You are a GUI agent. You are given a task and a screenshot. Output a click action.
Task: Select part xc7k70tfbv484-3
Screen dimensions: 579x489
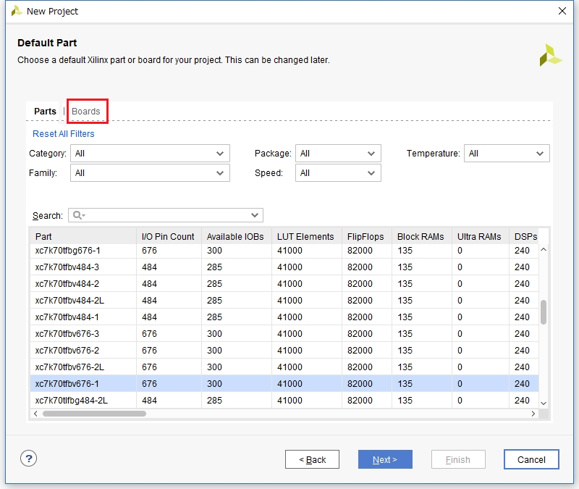pyautogui.click(x=284, y=267)
